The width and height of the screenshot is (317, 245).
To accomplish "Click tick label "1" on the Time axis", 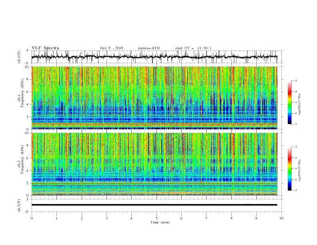I will point(56,218).
